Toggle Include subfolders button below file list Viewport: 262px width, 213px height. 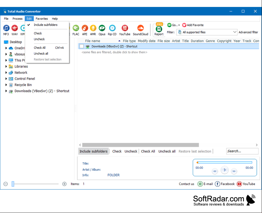[x=93, y=151]
